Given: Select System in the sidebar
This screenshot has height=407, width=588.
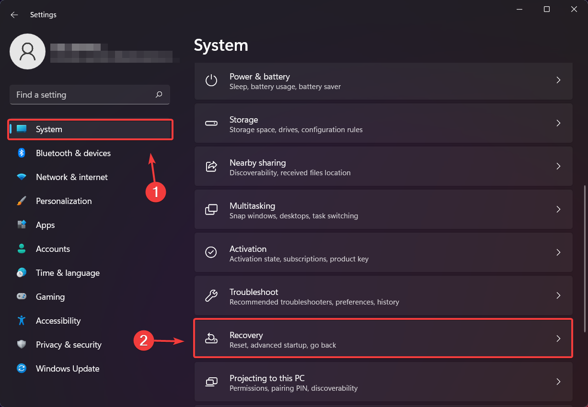Looking at the screenshot, I should (49, 129).
